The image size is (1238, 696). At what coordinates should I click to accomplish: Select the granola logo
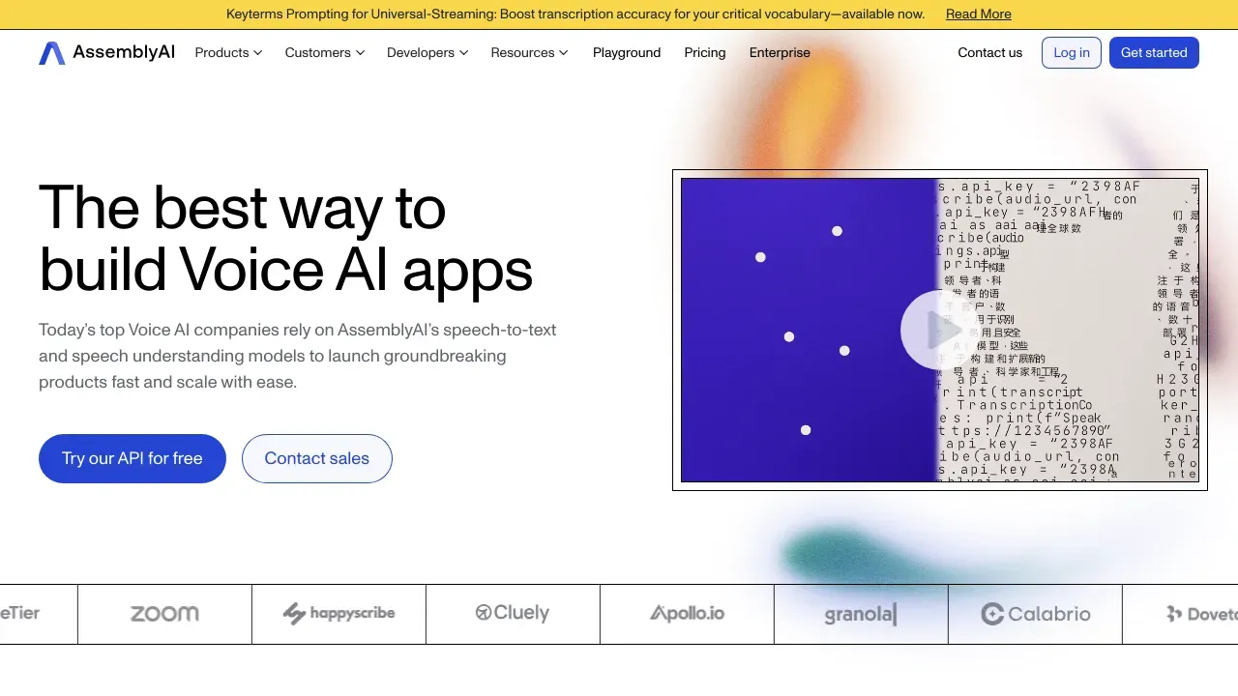859,614
